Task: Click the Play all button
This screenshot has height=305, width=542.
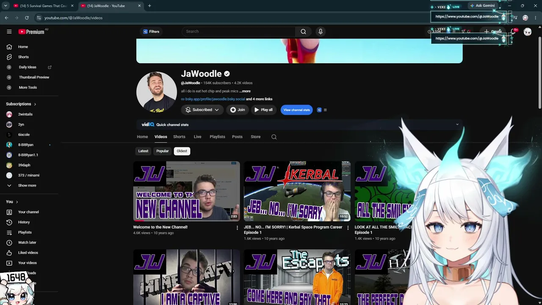Action: click(263, 110)
